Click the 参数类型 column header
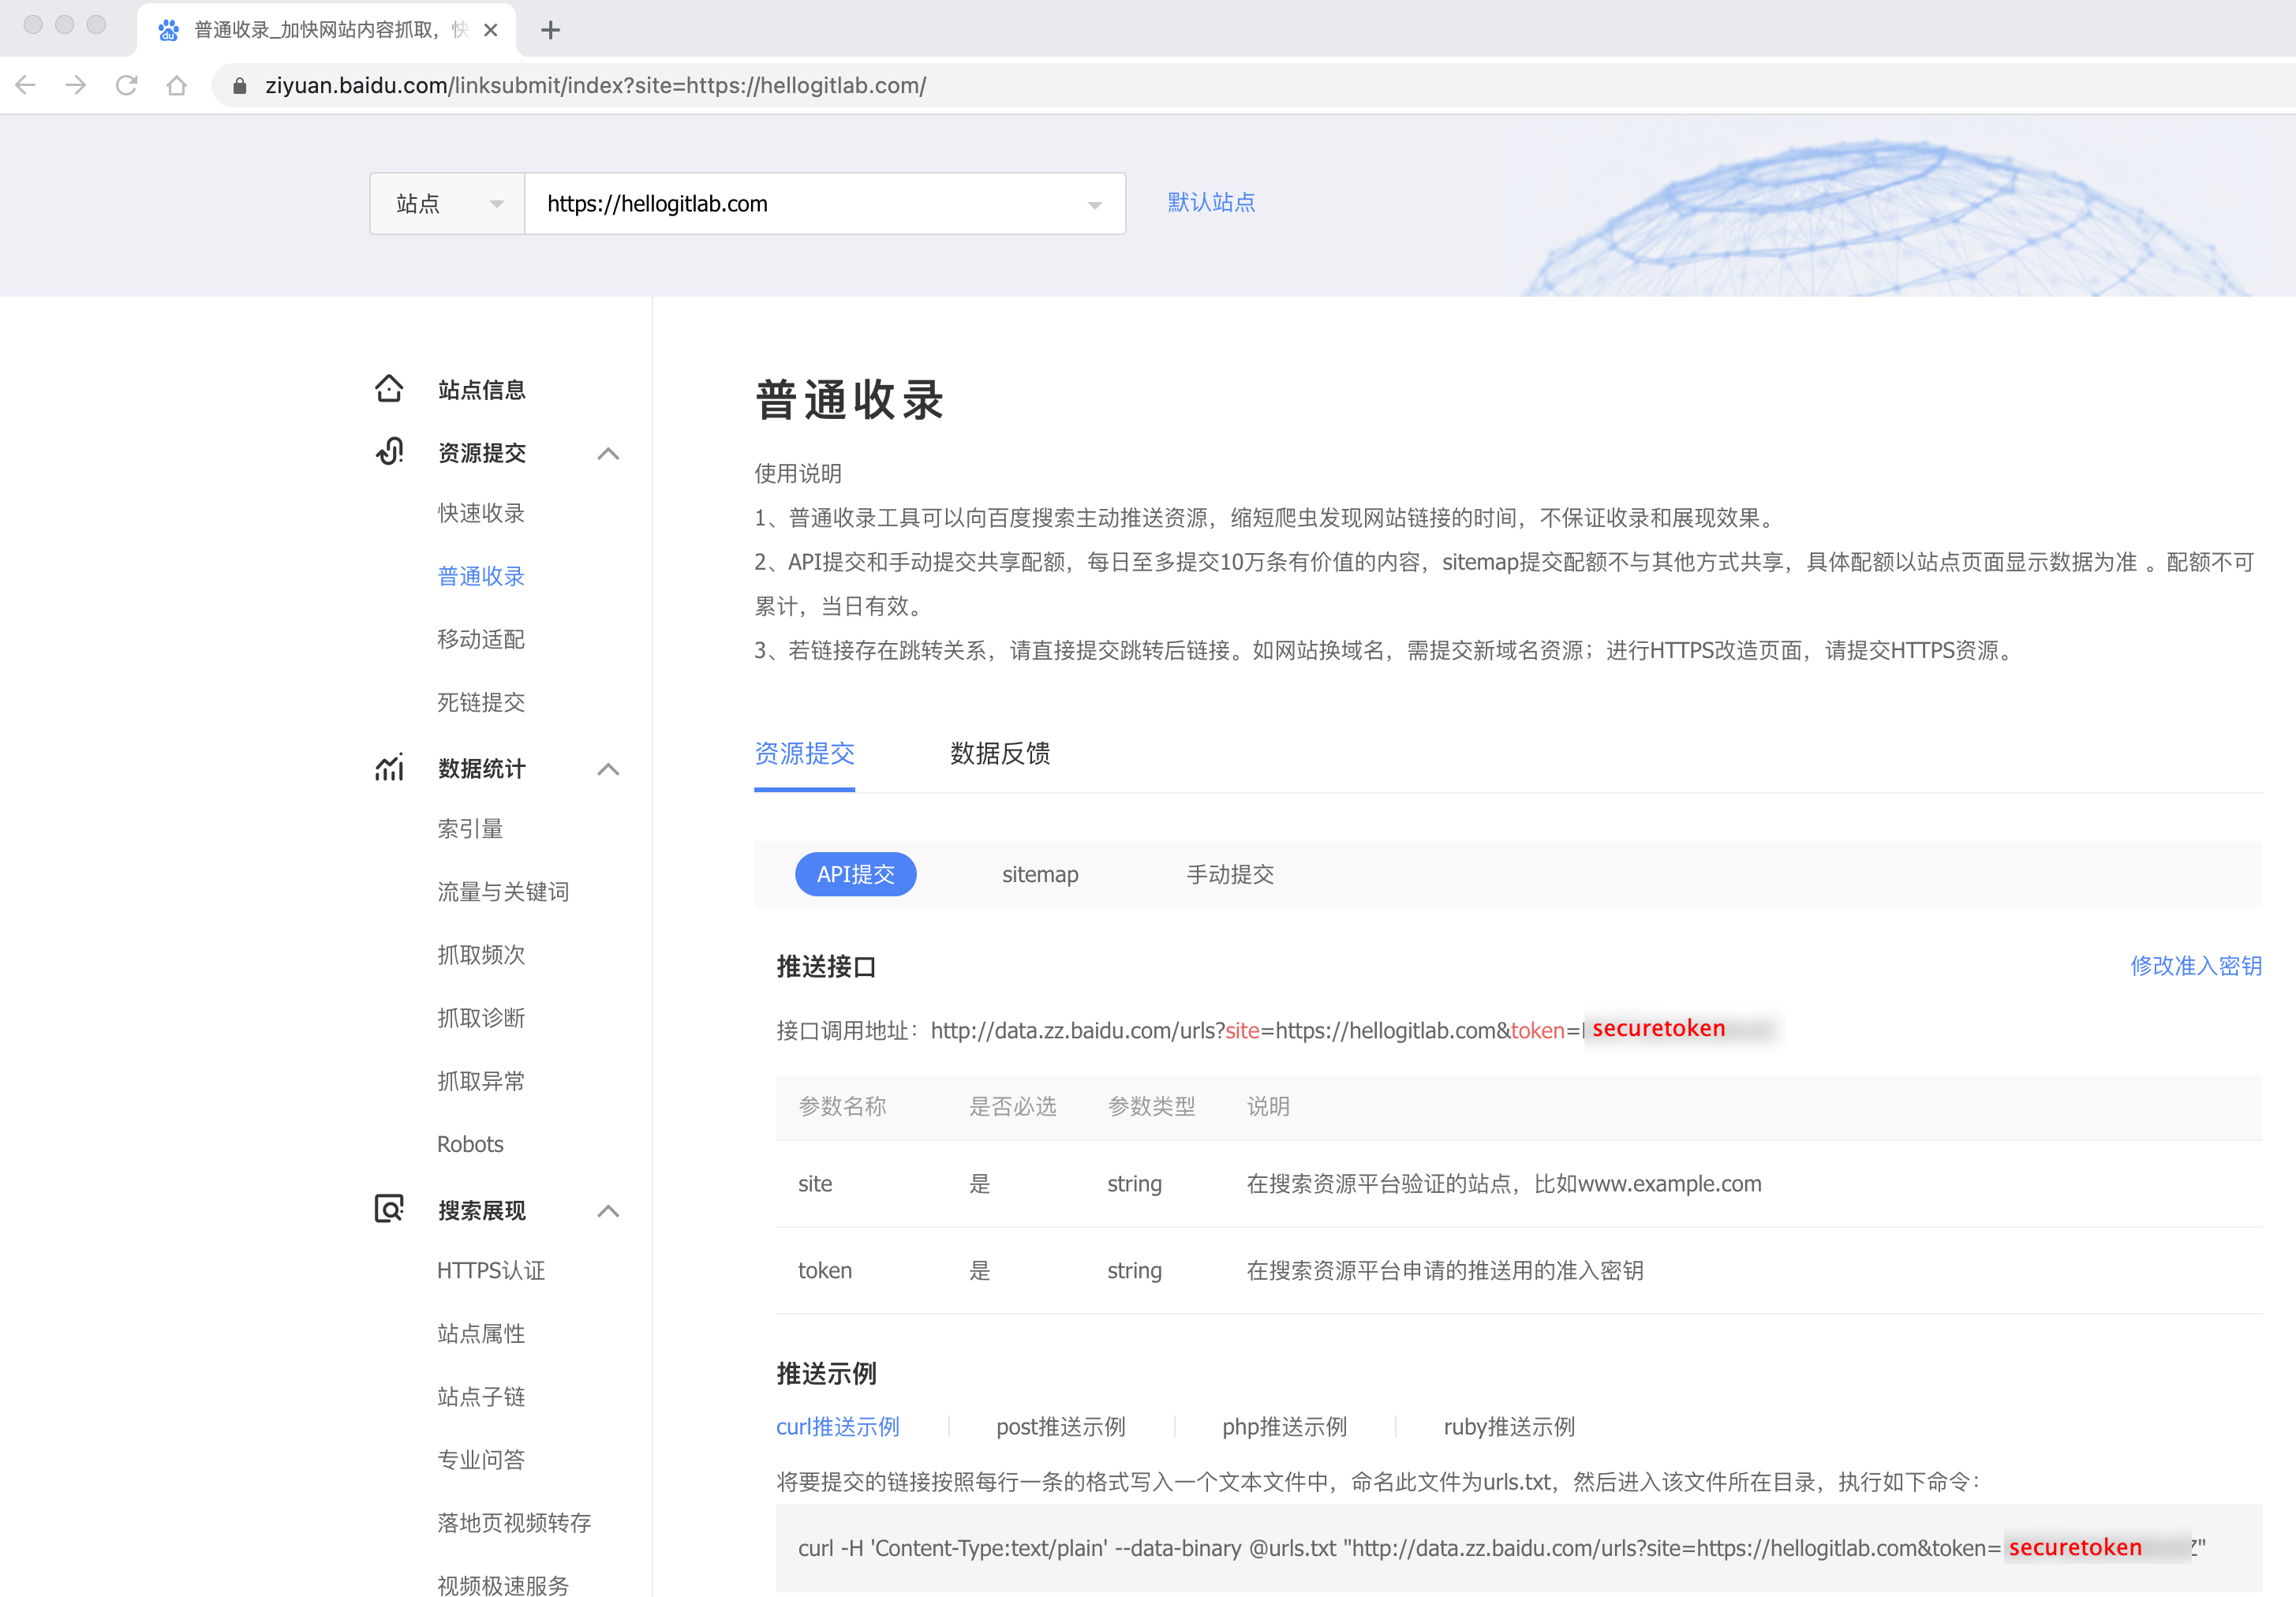Screen dimensions: 2296x1597 tap(1151, 1106)
